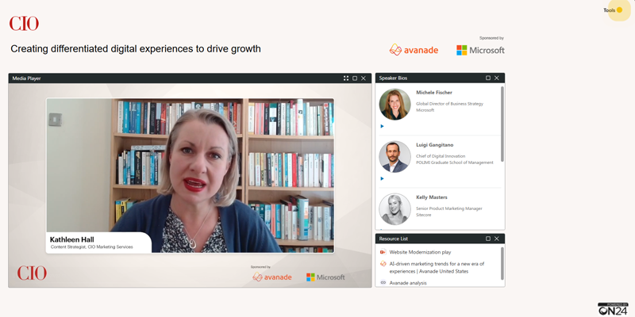This screenshot has width=635, height=317.
Task: Expand Michele Fischer's bio arrow
Action: click(382, 126)
